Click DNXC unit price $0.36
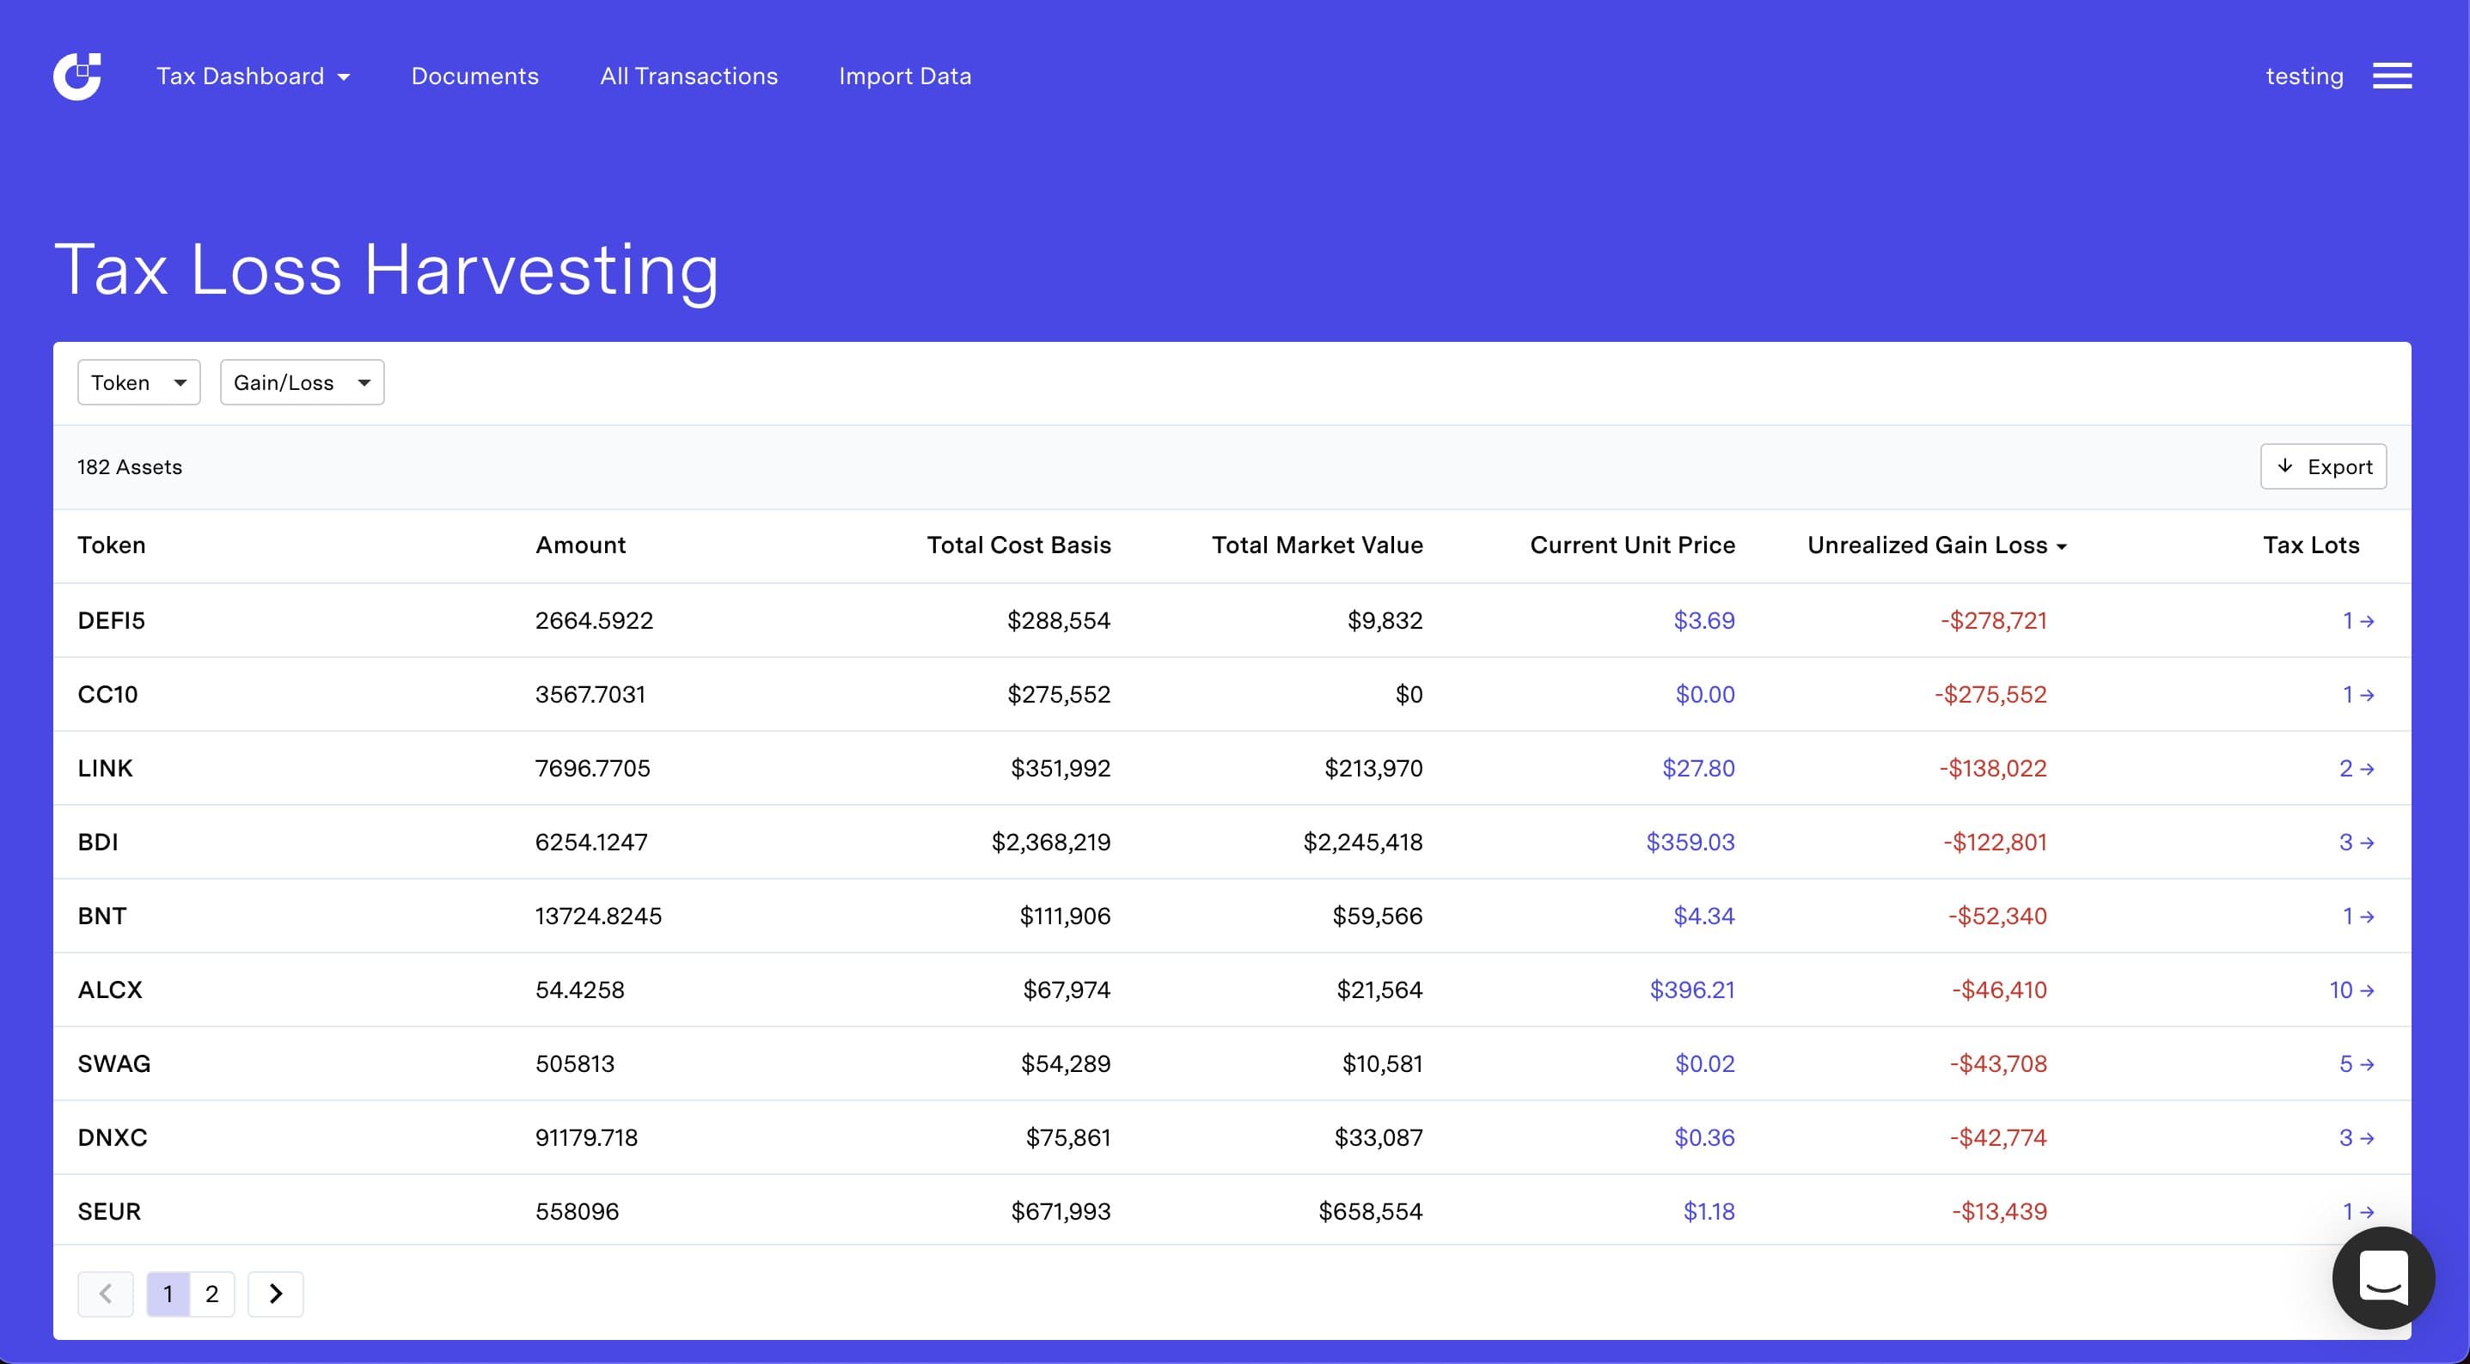 (1704, 1137)
